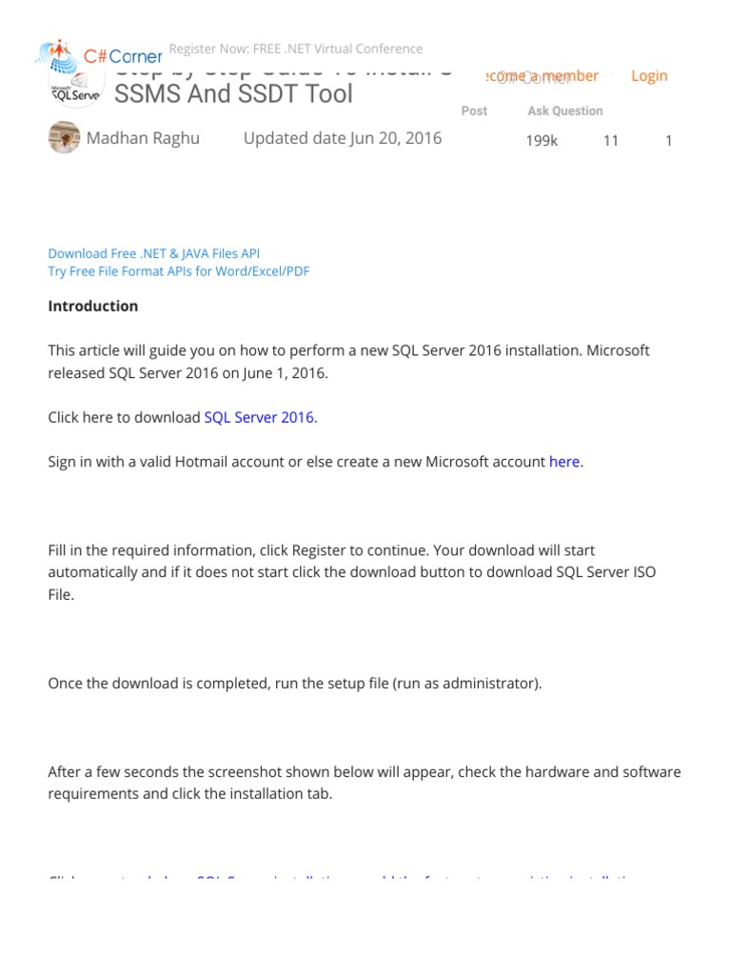731x975 pixels.
Task: Click the rightmost count showing 1
Action: coord(668,141)
